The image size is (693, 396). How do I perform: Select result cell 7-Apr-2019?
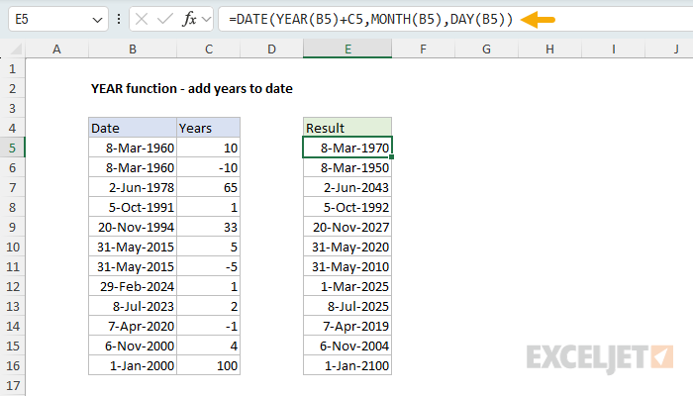[x=347, y=326]
